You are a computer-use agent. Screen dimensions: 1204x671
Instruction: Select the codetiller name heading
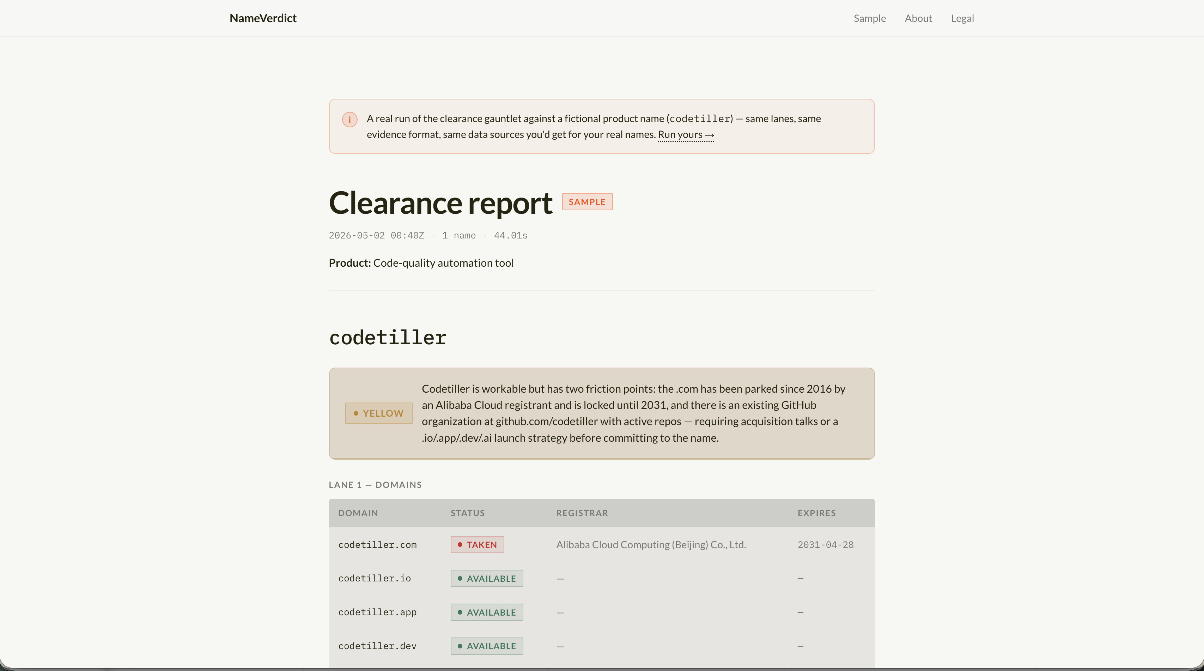(388, 338)
